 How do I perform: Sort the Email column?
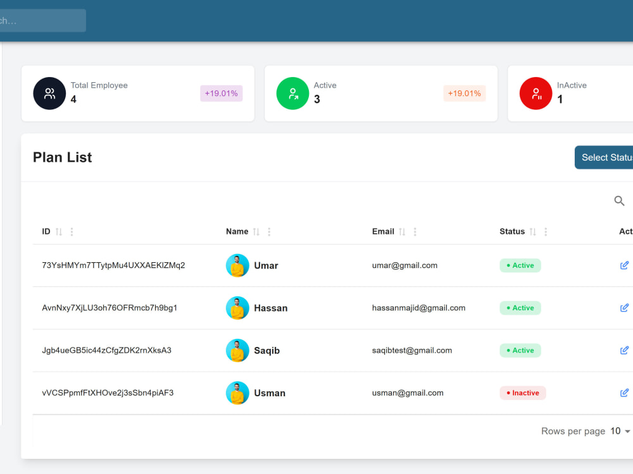[403, 231]
